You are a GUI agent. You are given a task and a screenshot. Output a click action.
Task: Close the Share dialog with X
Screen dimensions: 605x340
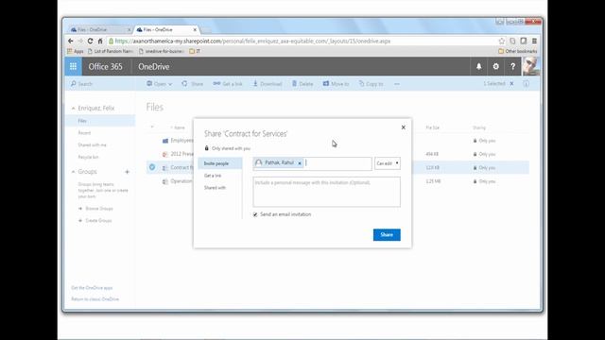point(404,127)
